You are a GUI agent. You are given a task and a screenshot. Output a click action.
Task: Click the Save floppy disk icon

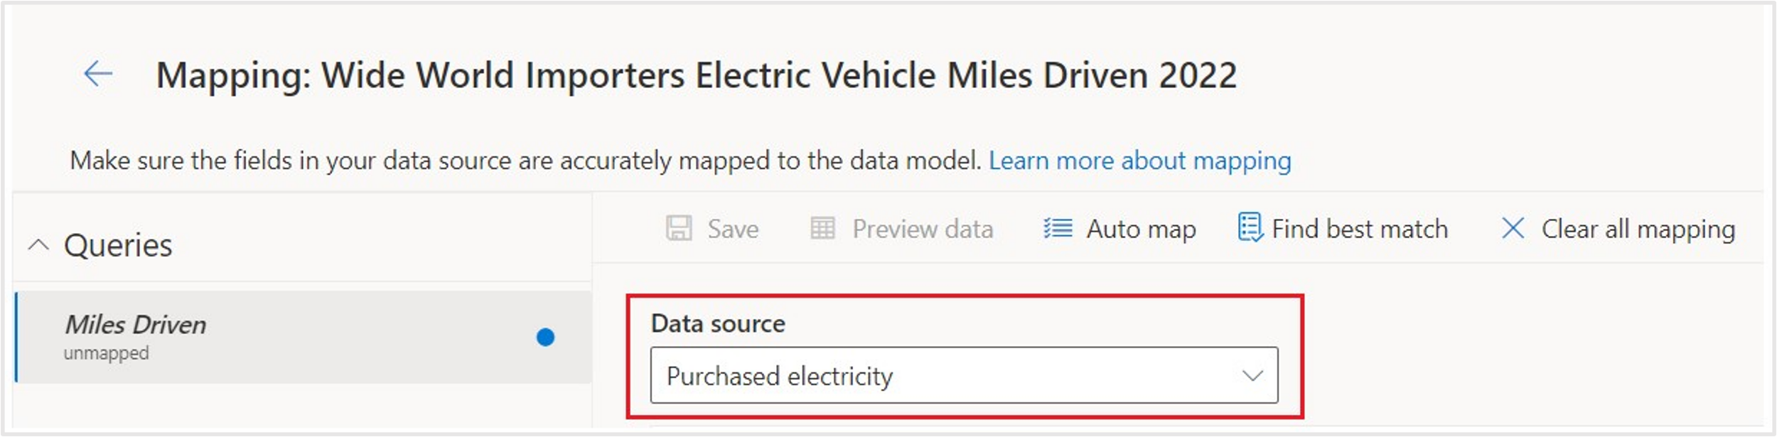[x=678, y=229]
